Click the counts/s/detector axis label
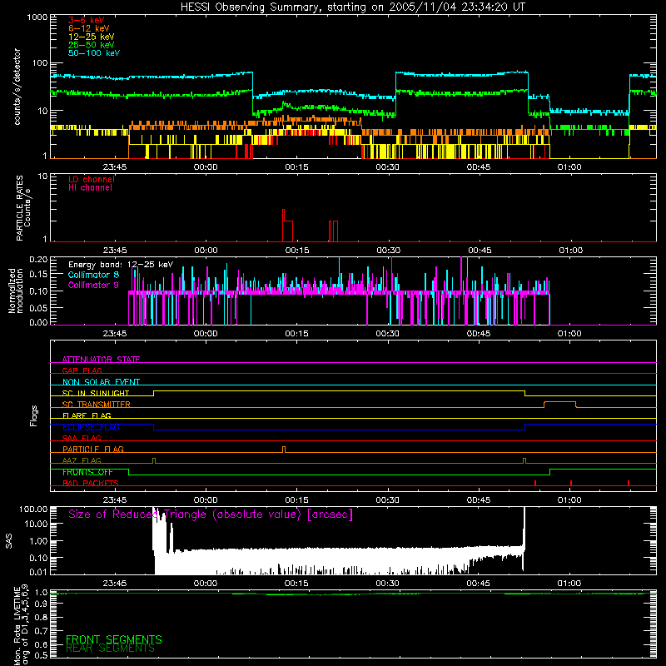 [x=17, y=87]
